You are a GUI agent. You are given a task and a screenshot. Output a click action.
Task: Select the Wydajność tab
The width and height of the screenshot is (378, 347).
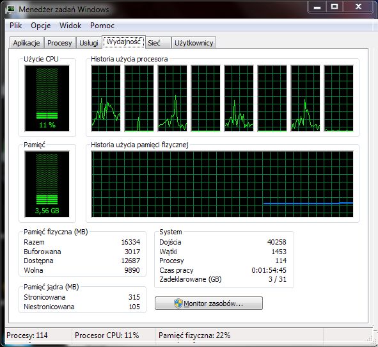(x=123, y=42)
